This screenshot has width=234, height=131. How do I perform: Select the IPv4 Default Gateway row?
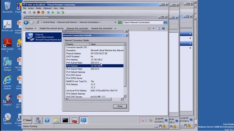coord(94,72)
